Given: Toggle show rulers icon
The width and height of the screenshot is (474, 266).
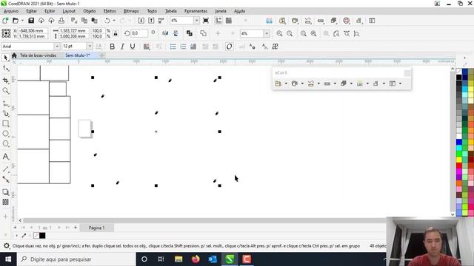Looking at the screenshot, I should click(218, 21).
